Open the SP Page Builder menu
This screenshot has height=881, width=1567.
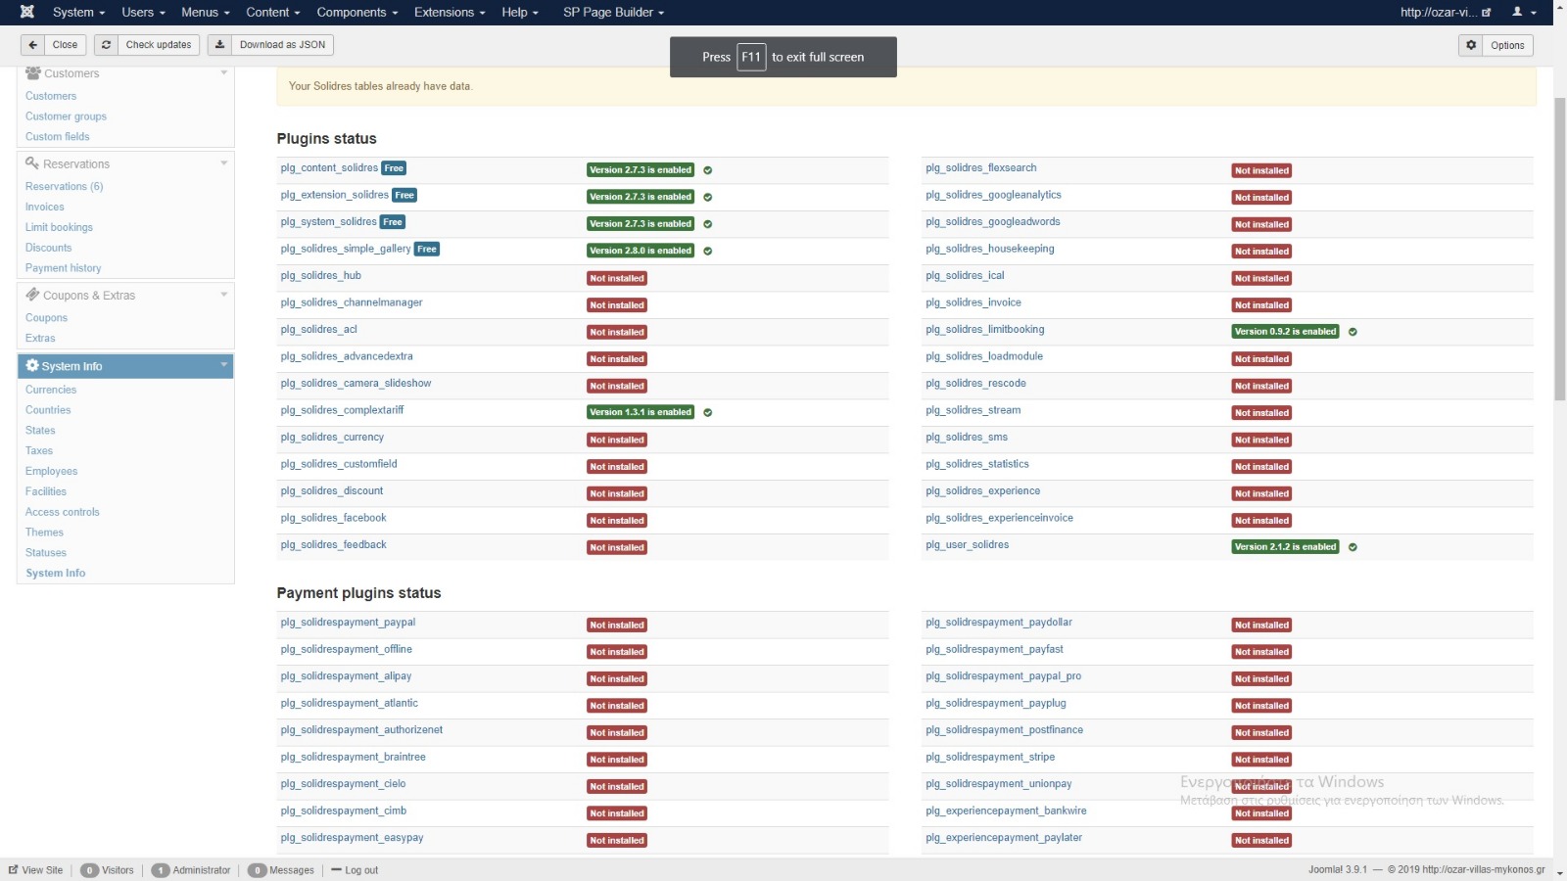click(x=613, y=12)
